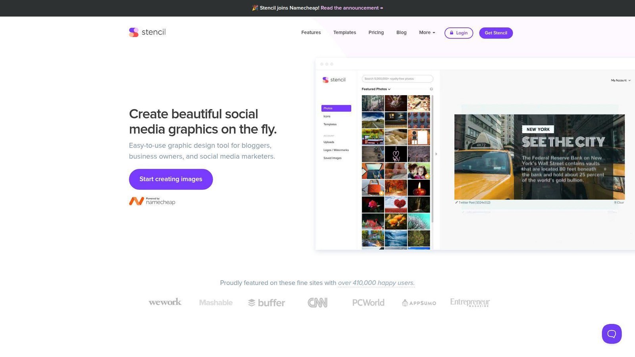Select Icons in the app sidebar
635x357 pixels.
coord(327,117)
